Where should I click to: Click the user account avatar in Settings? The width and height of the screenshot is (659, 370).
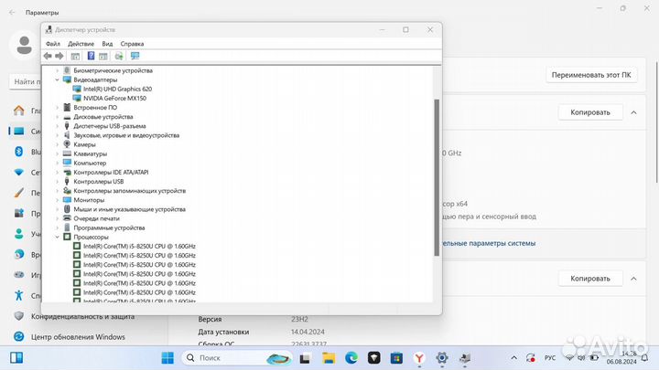click(24, 45)
